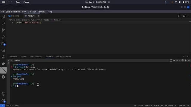Switch to the Debug Console tab
The width and height of the screenshot is (191, 107).
[36, 57]
